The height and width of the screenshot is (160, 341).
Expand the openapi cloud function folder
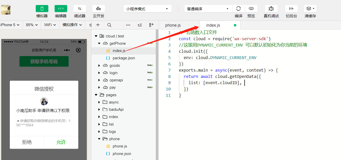coord(99,80)
